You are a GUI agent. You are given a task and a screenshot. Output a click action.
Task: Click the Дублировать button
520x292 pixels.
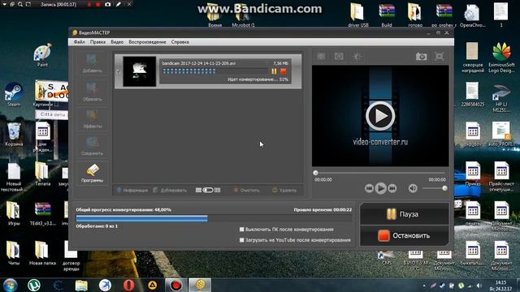click(x=170, y=191)
